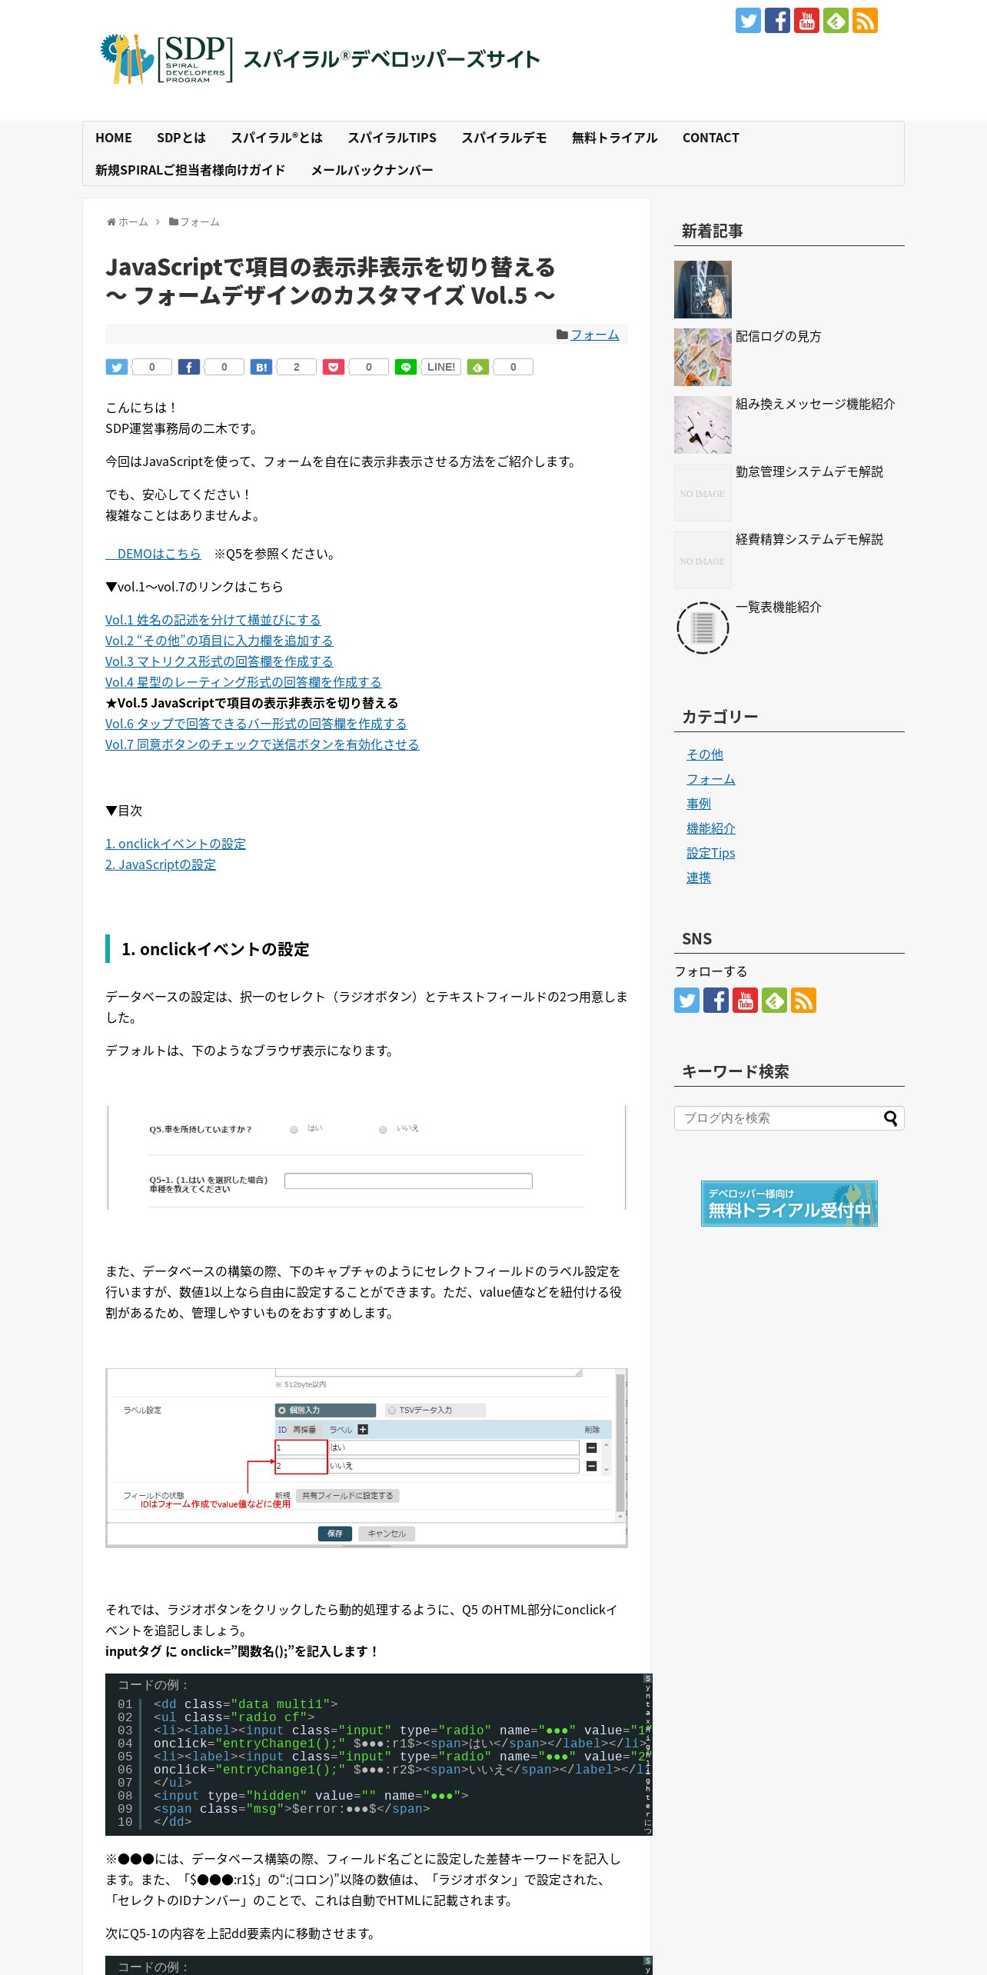Click the ホーム breadcrumb link
Viewport: 987px width, 1975px height.
[133, 221]
